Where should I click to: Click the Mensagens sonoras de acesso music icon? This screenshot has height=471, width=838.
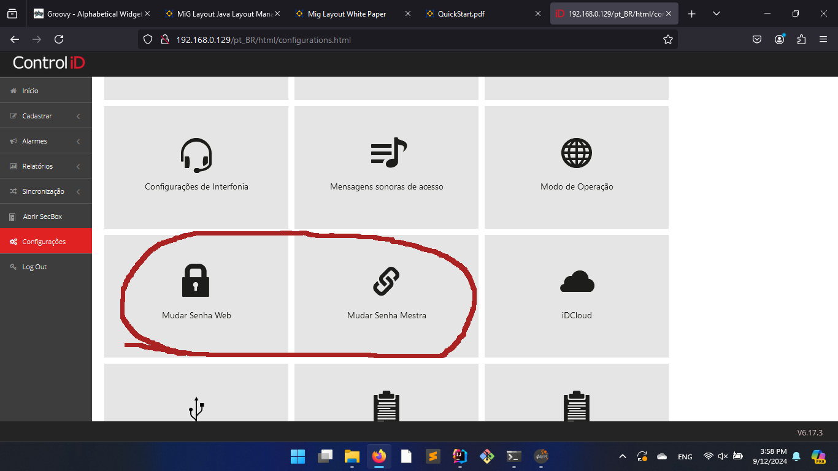click(387, 153)
